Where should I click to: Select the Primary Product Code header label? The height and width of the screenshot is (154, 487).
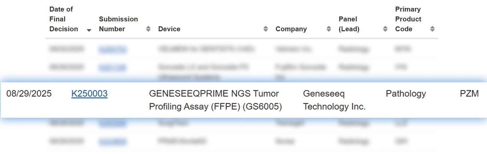(408, 19)
